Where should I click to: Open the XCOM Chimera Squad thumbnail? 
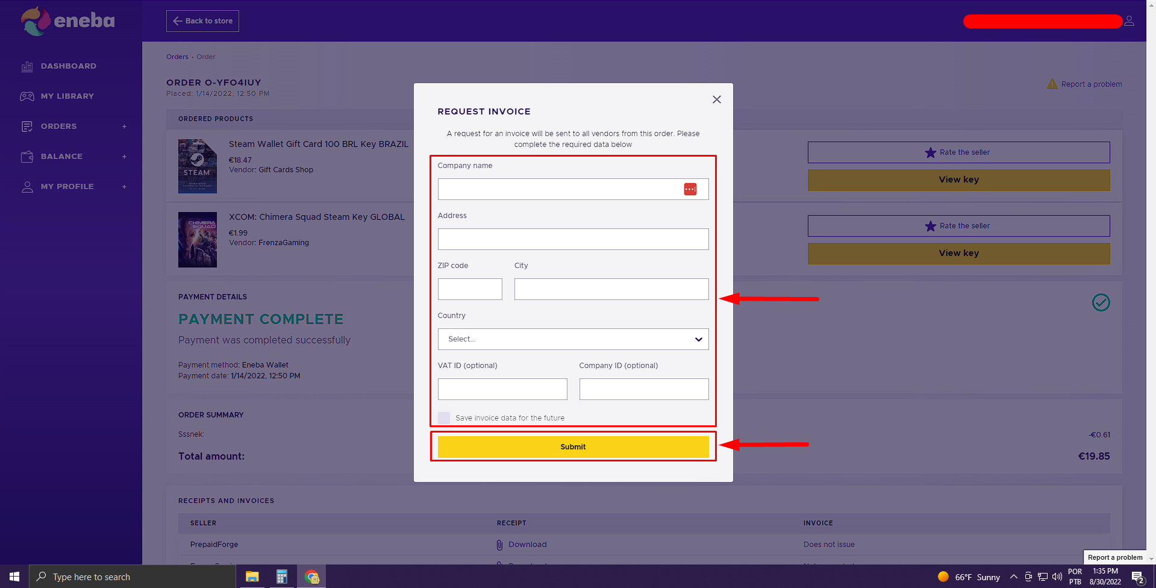tap(198, 240)
